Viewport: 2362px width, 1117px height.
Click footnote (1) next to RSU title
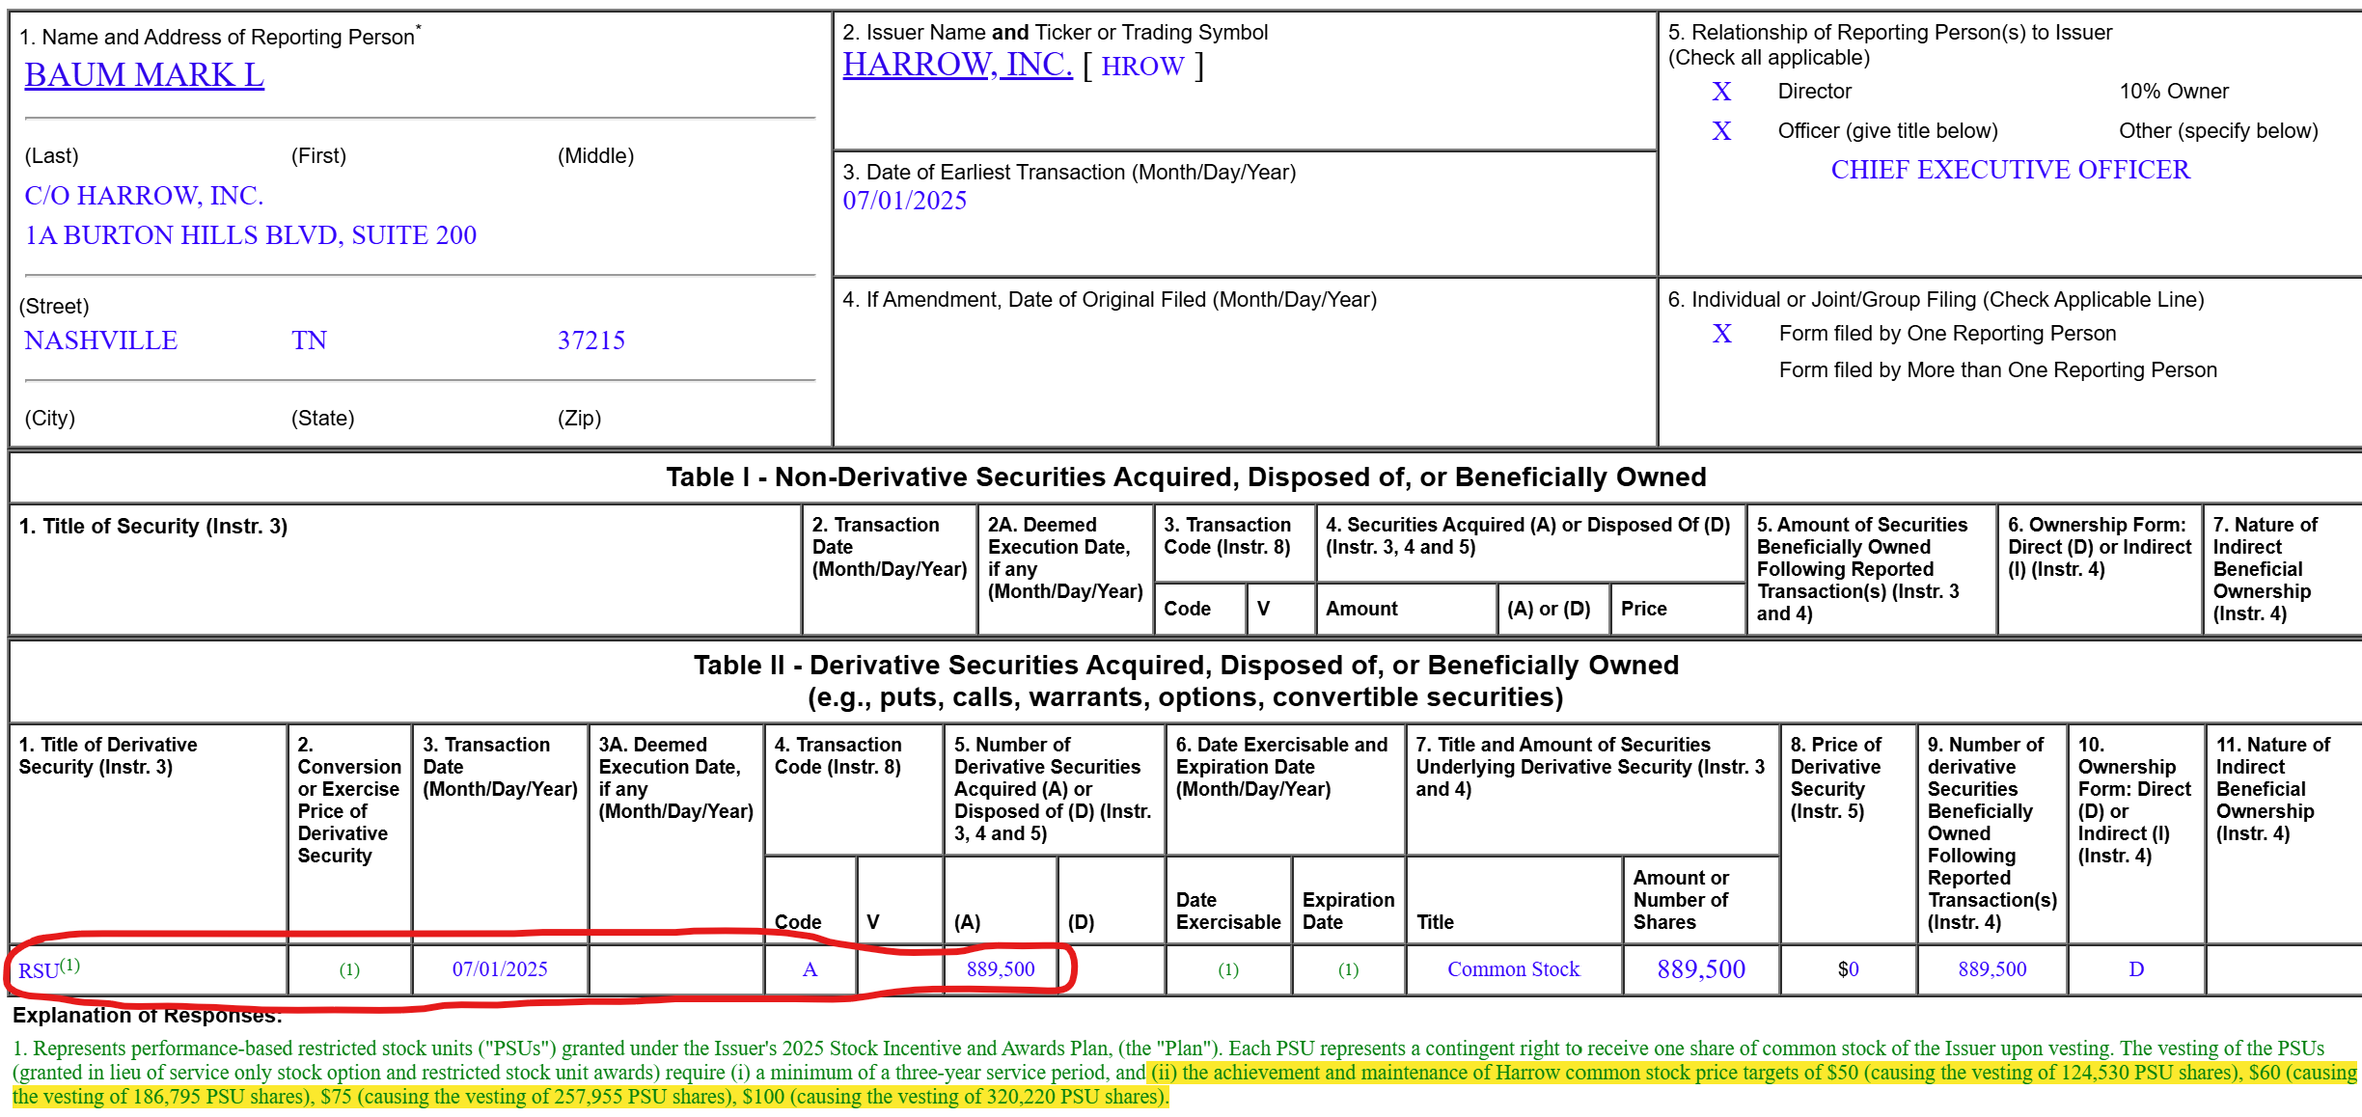coord(70,965)
